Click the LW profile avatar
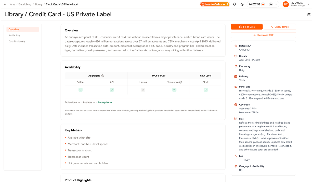This screenshot has width=312, height=182. [286, 4]
